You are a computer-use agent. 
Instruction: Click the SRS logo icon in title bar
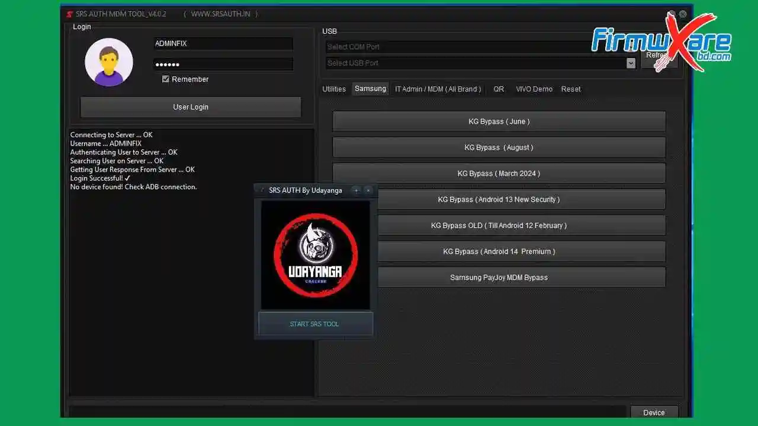(x=69, y=14)
